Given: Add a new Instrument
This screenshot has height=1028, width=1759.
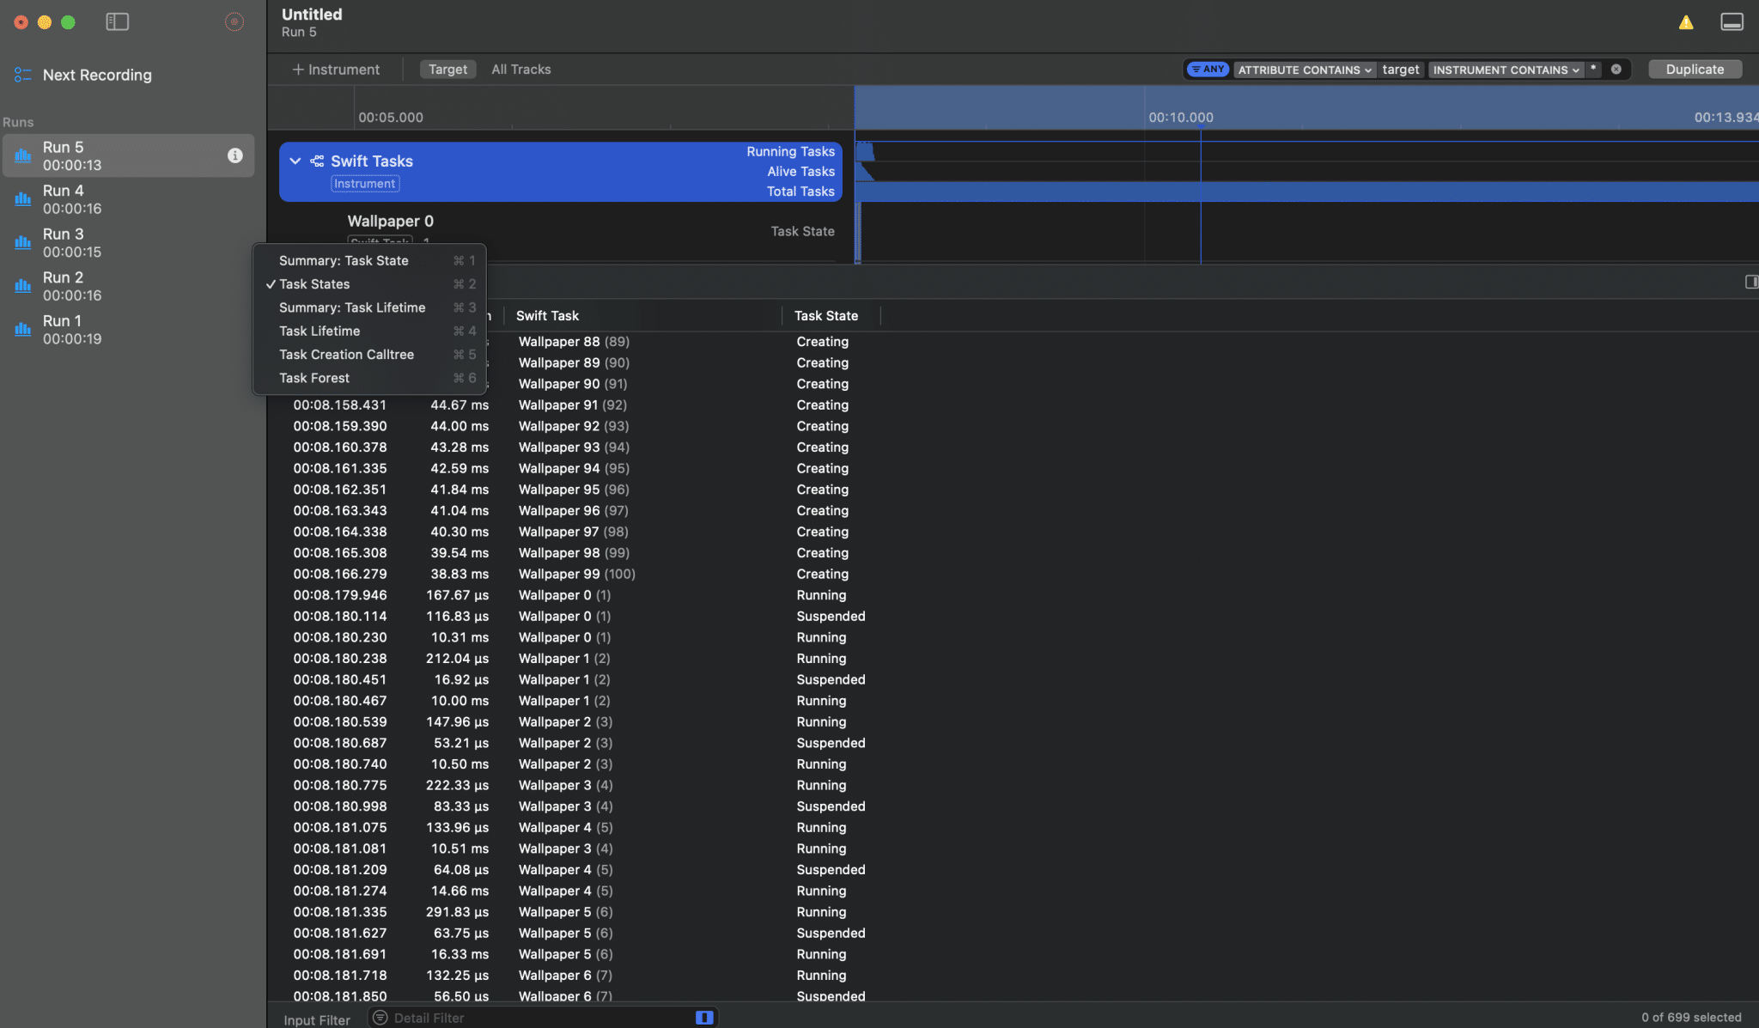Looking at the screenshot, I should [336, 70].
